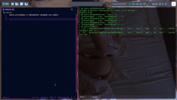Click unsaved-changes dot on the indice.txt tab
The width and height of the screenshot is (177, 100).
pyautogui.click(x=13, y=9)
